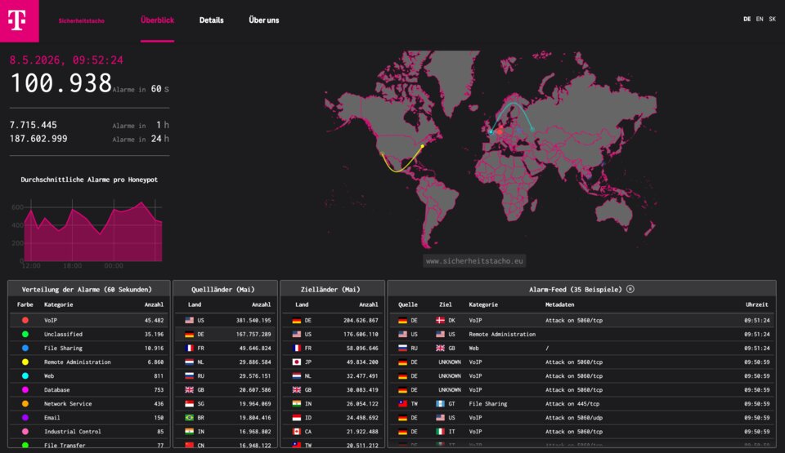Screen dimensions: 785x453
Task: Open the Überblick tab
Action: pos(157,20)
